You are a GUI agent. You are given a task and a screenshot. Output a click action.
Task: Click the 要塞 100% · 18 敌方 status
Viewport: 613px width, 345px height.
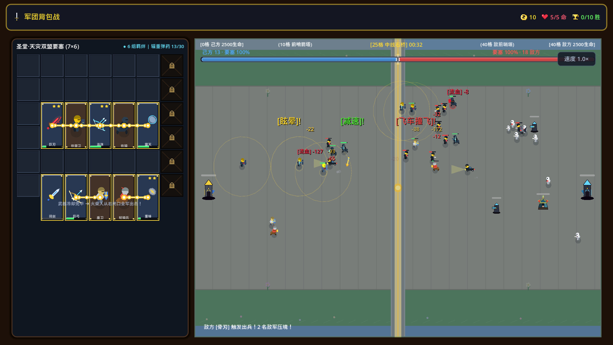(516, 52)
